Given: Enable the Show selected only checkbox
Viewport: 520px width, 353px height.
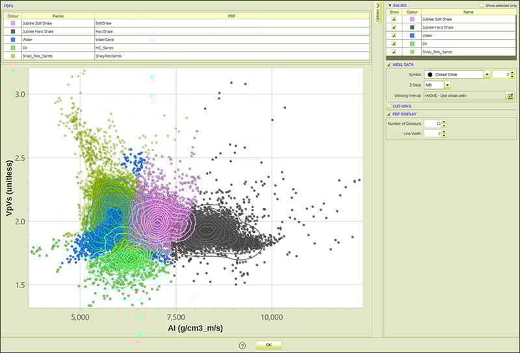Looking at the screenshot, I should click(x=482, y=5).
